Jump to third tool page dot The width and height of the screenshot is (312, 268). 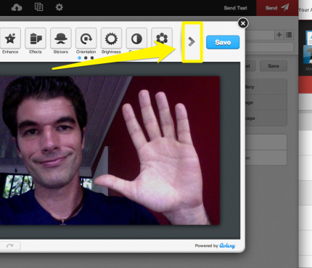pos(92,58)
